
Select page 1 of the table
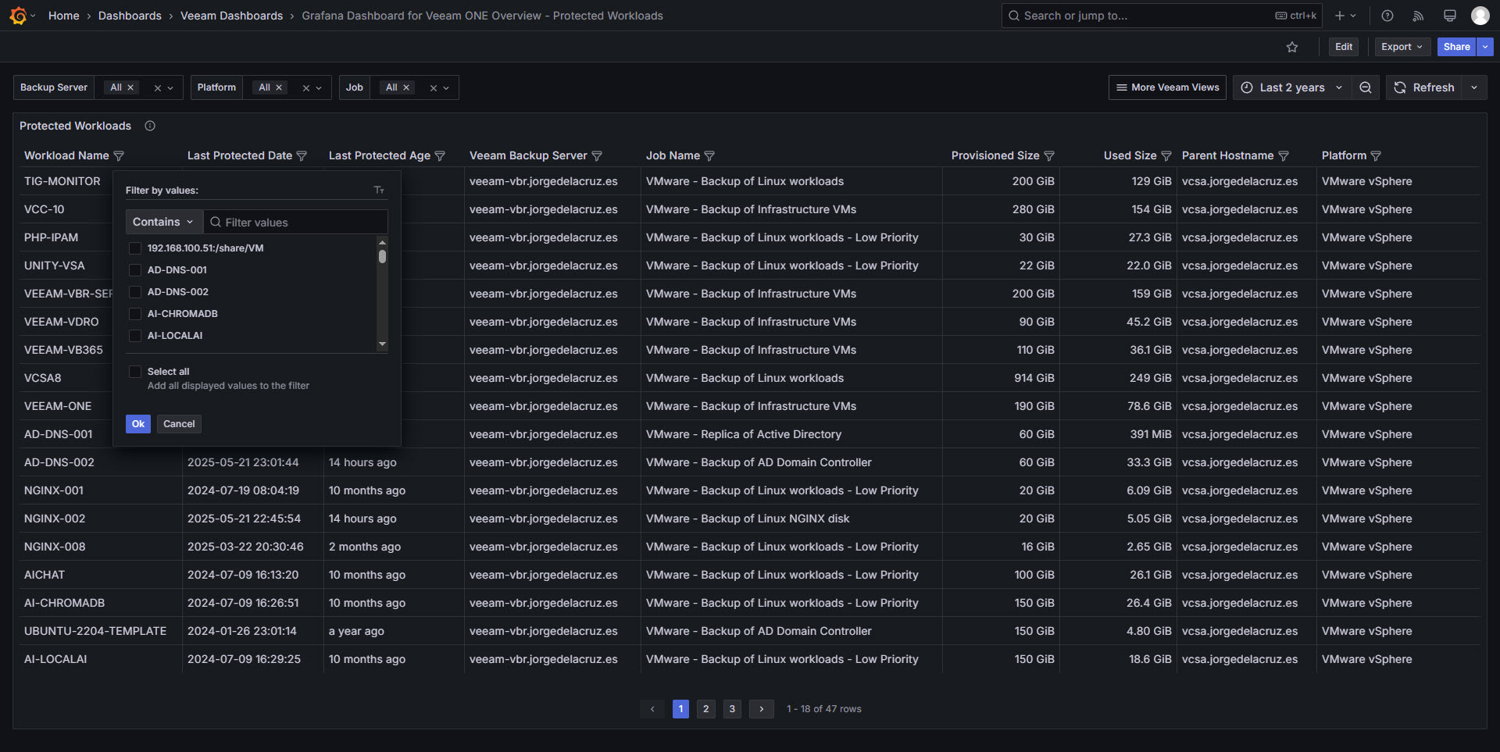[680, 709]
